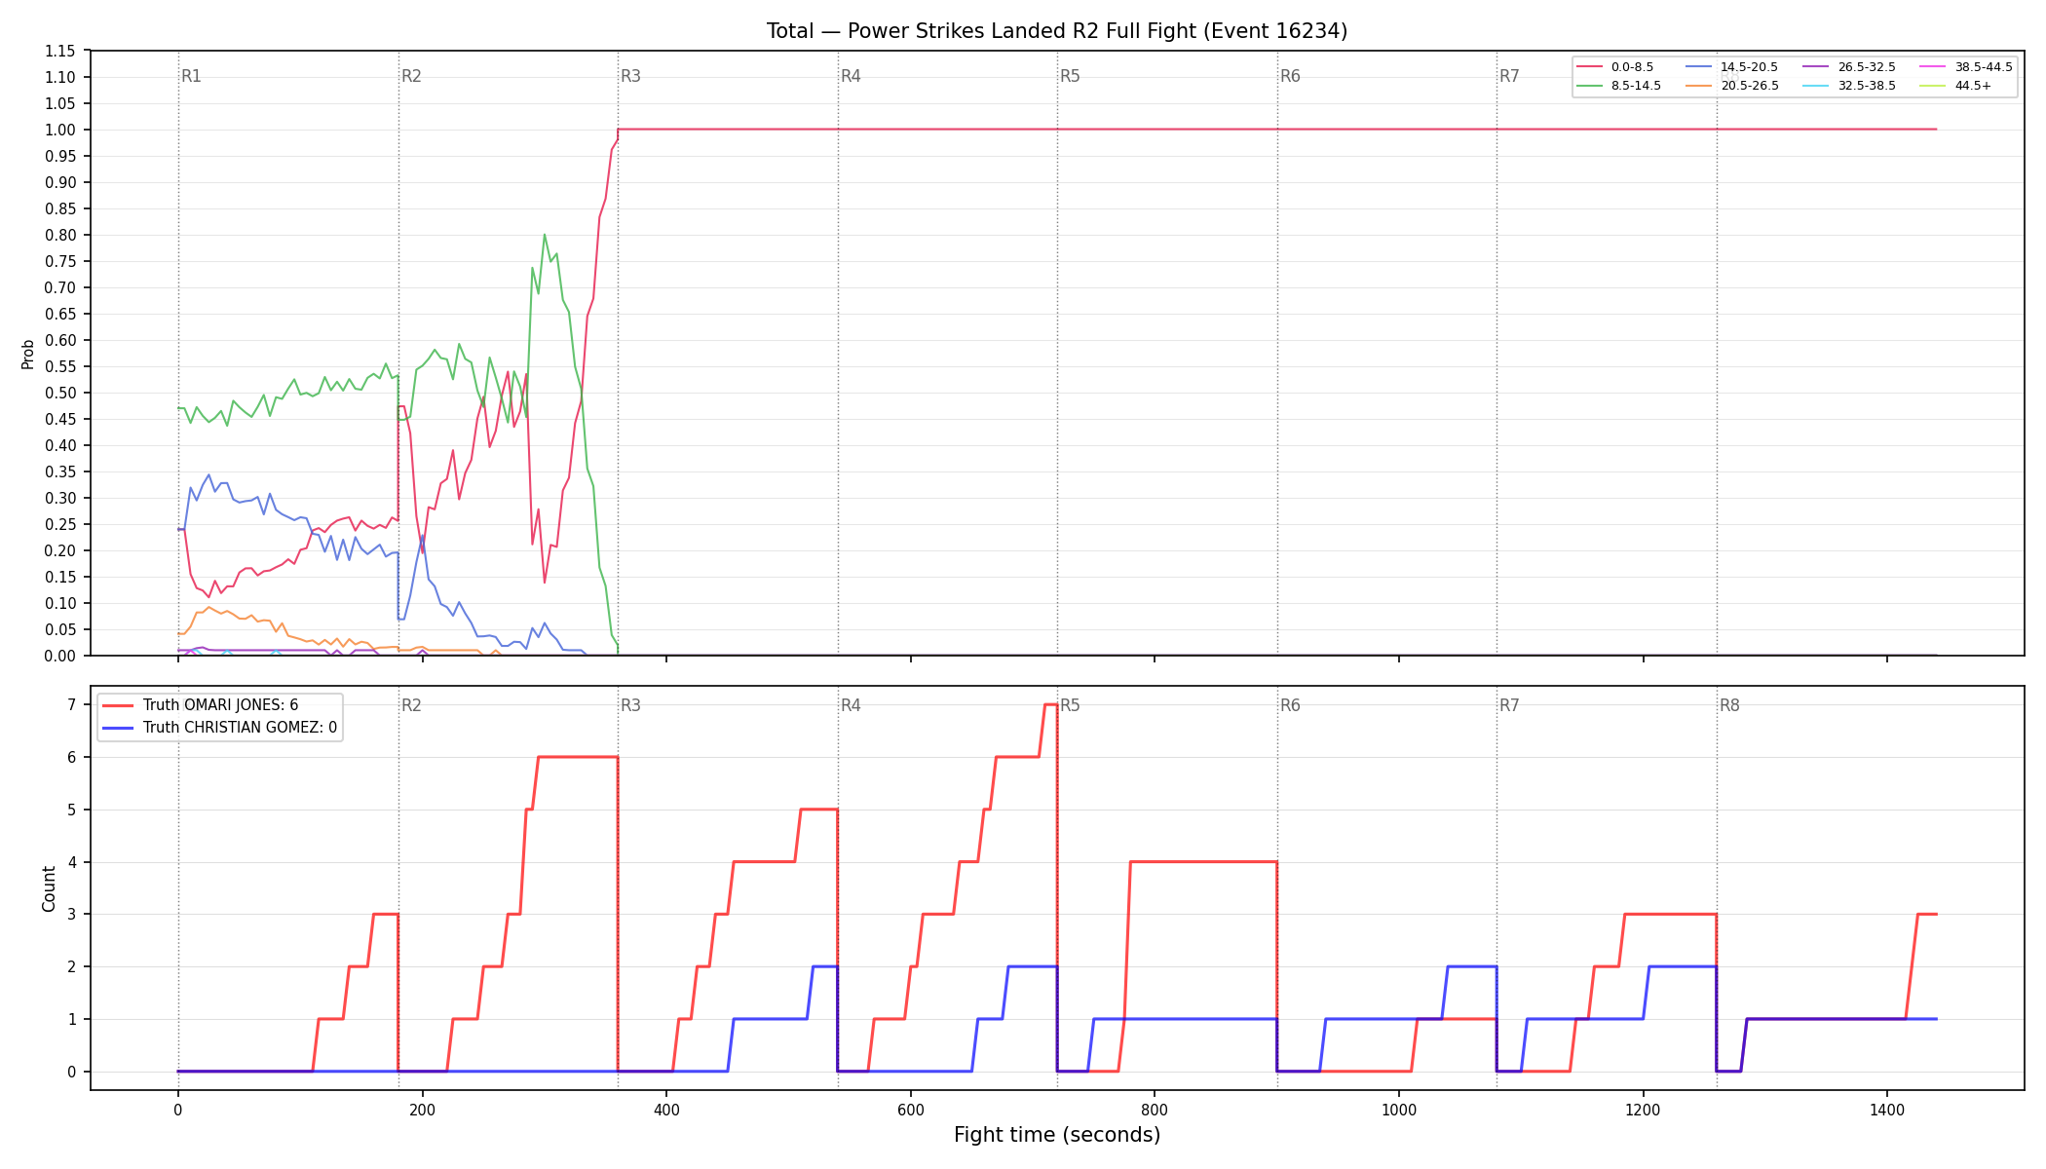The width and height of the screenshot is (2046, 1169).
Task: Click the blue line swatch beside Truth CHRISTIAN GOMEZ
Action: [x=118, y=728]
